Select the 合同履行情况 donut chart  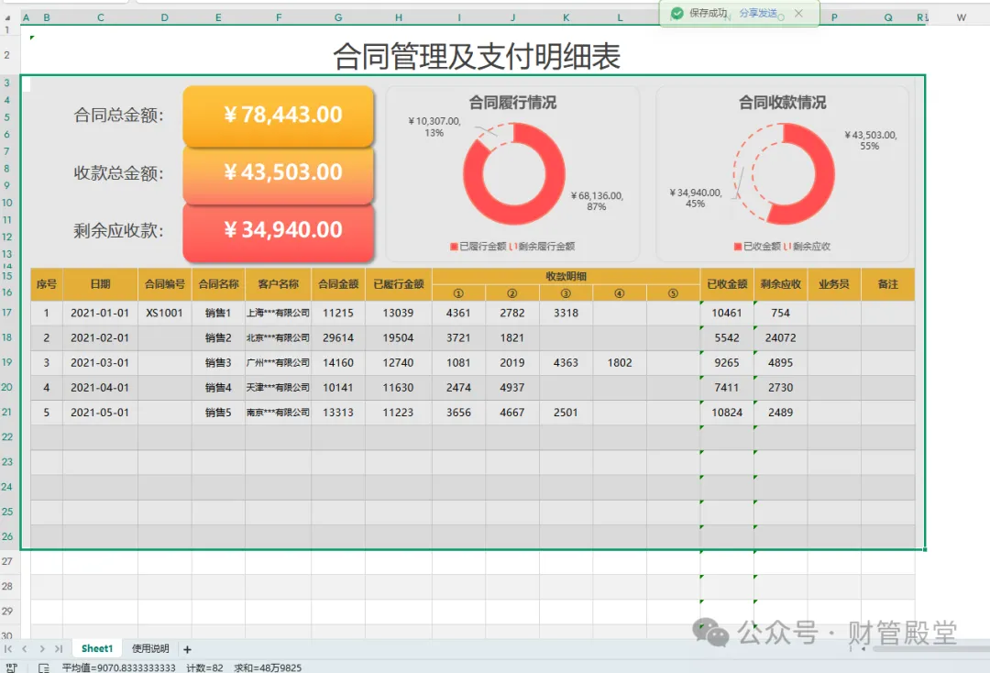pyautogui.click(x=513, y=173)
